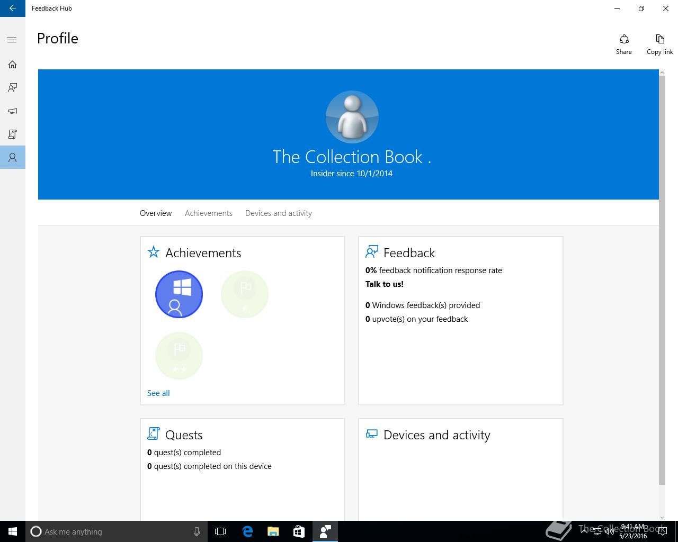Viewport: 678px width, 542px height.
Task: Switch to Devices and activity tab
Action: click(279, 213)
